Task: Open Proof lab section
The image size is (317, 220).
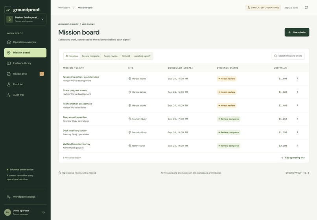Action: (25, 84)
